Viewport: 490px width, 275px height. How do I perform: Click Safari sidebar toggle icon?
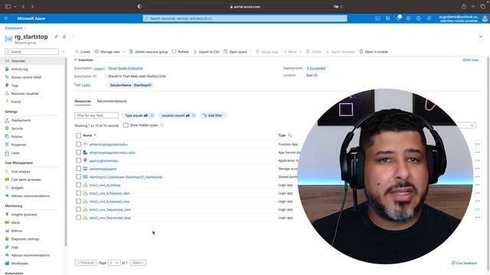[8, 7]
